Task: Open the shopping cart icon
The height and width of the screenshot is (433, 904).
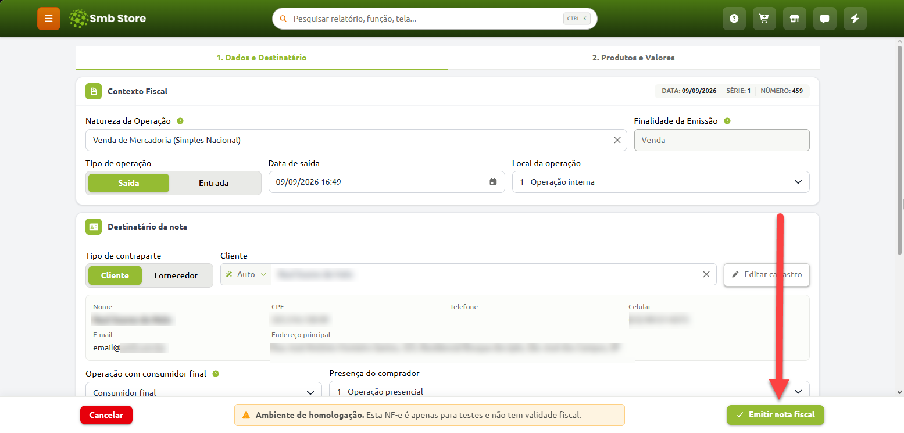Action: tap(764, 19)
